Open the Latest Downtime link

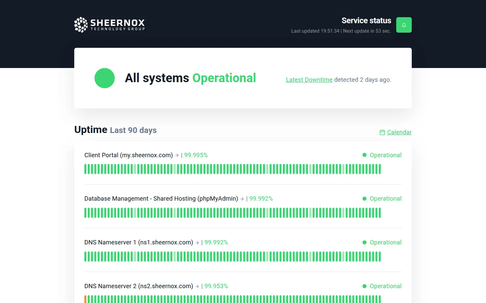tap(309, 80)
